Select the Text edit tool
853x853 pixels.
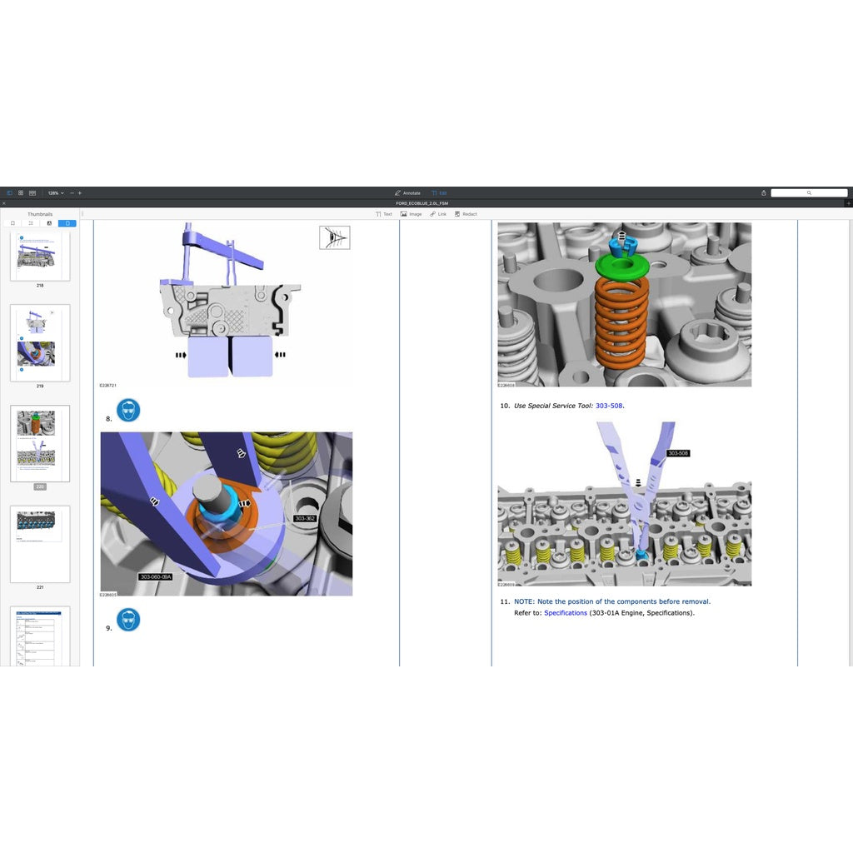point(384,214)
